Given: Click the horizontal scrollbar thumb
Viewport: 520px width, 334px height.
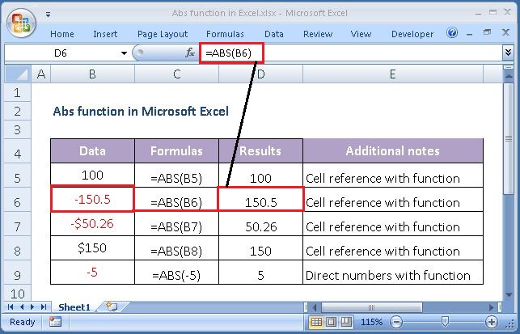Looking at the screenshot, I should tap(372, 307).
